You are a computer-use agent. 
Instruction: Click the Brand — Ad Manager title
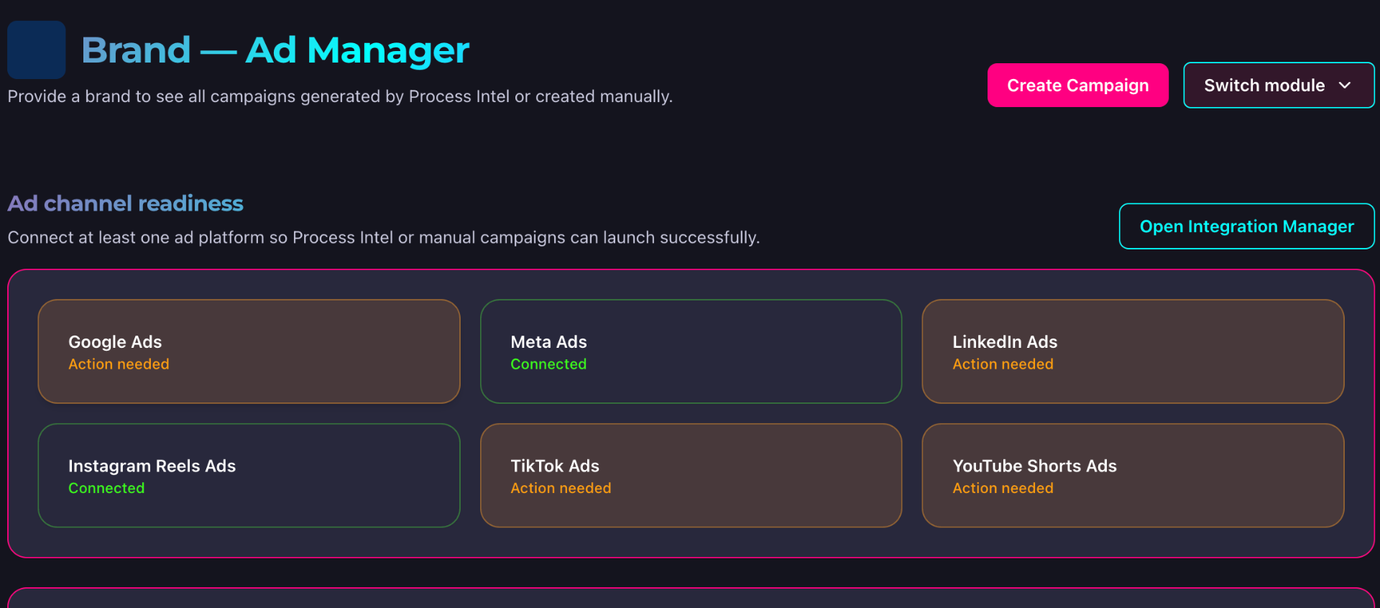(x=275, y=50)
